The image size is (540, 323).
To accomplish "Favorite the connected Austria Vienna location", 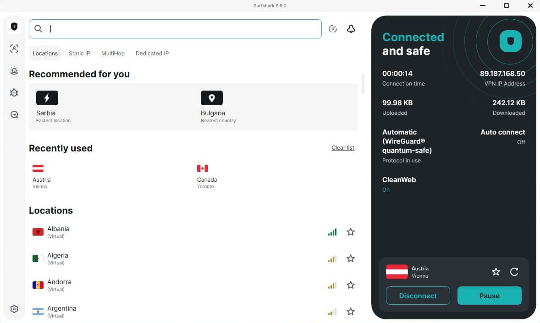I will point(496,272).
